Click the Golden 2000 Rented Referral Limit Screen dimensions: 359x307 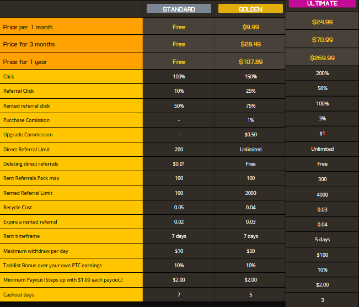[251, 193]
